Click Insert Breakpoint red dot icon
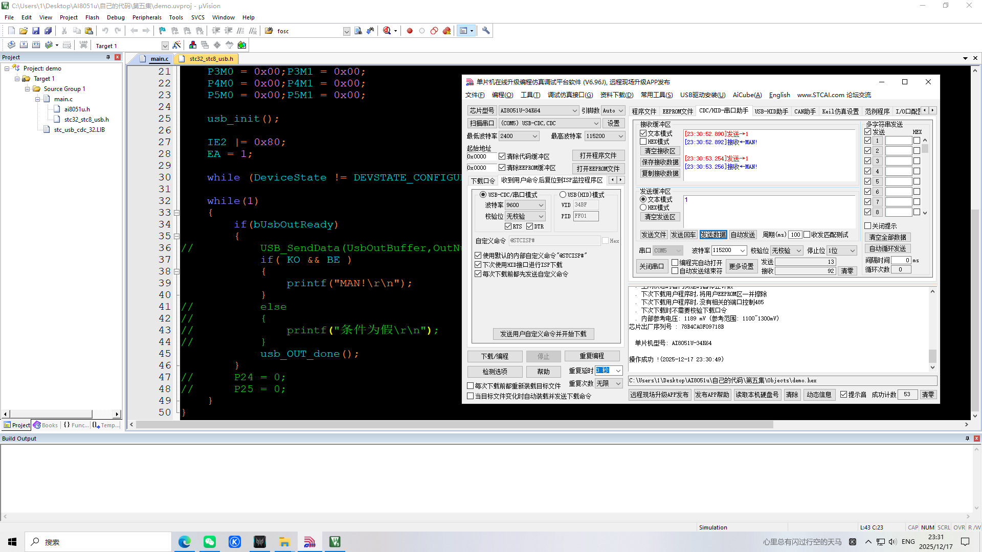The width and height of the screenshot is (982, 552). click(410, 31)
